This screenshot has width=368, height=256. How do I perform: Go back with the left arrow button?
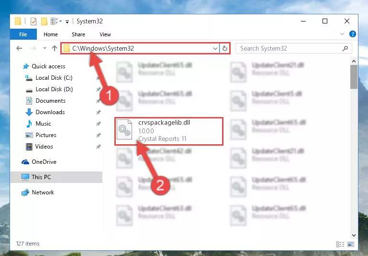click(19, 48)
